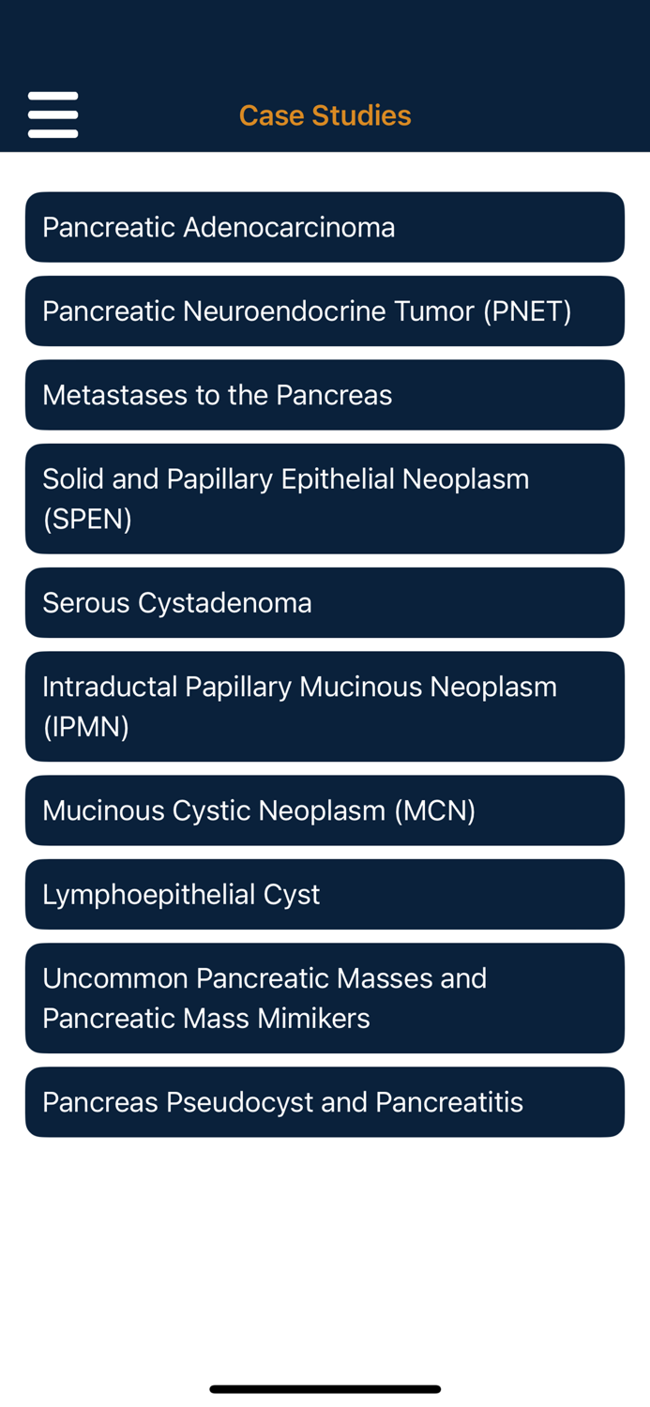Select Pancreatic Neuroendocrine Tumor (PNET)
Image resolution: width=650 pixels, height=1407 pixels.
(325, 310)
